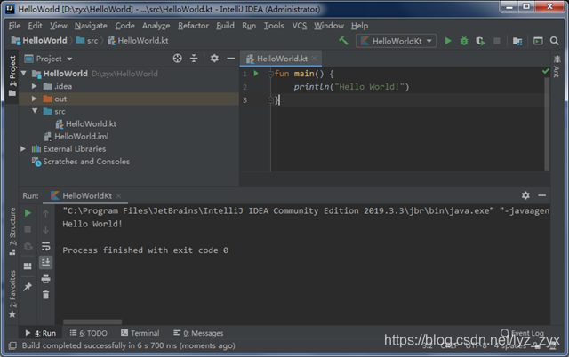
Task: Select HelloWorld.iml in project tree
Action: (x=76, y=136)
